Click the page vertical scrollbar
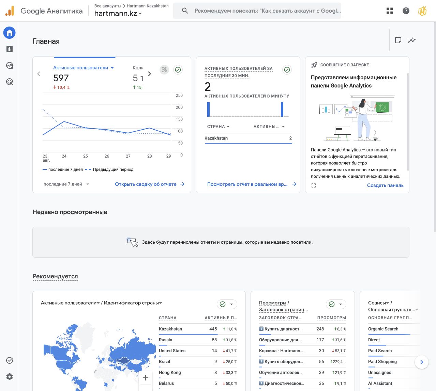This screenshot has height=391, width=436. pos(434,127)
